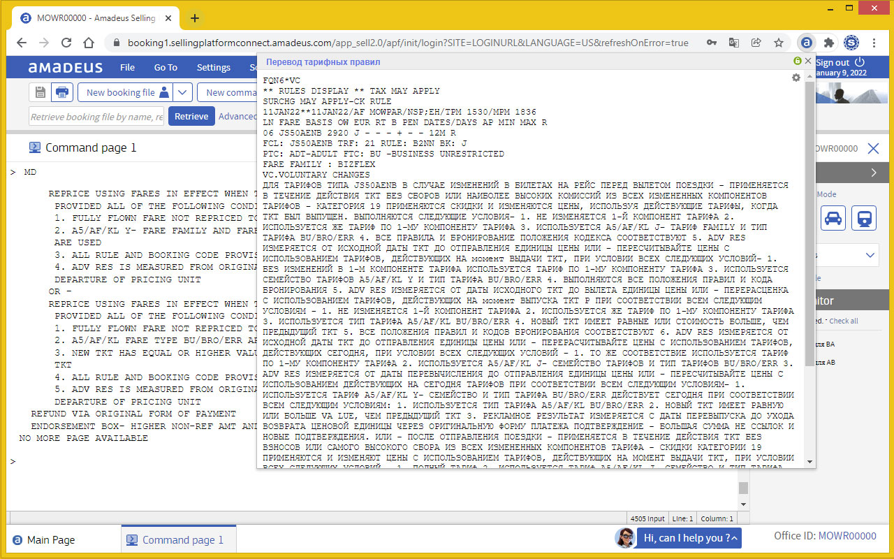Click the popup scrollbar down arrow
The width and height of the screenshot is (894, 559).
click(x=809, y=462)
